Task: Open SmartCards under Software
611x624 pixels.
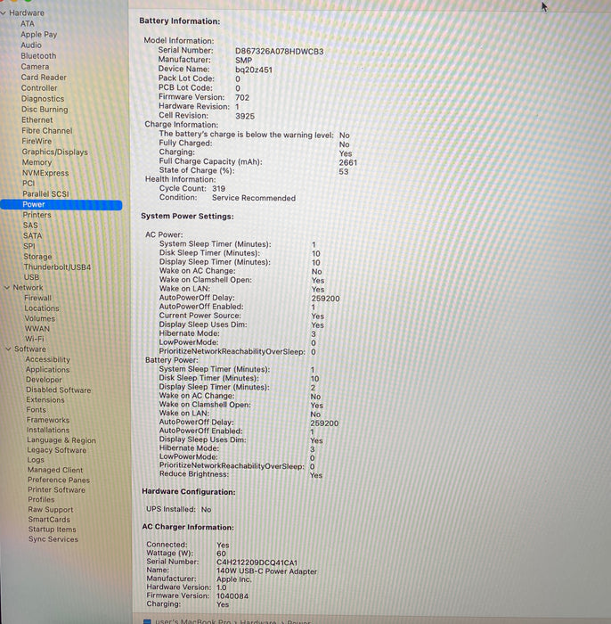Action: point(49,520)
